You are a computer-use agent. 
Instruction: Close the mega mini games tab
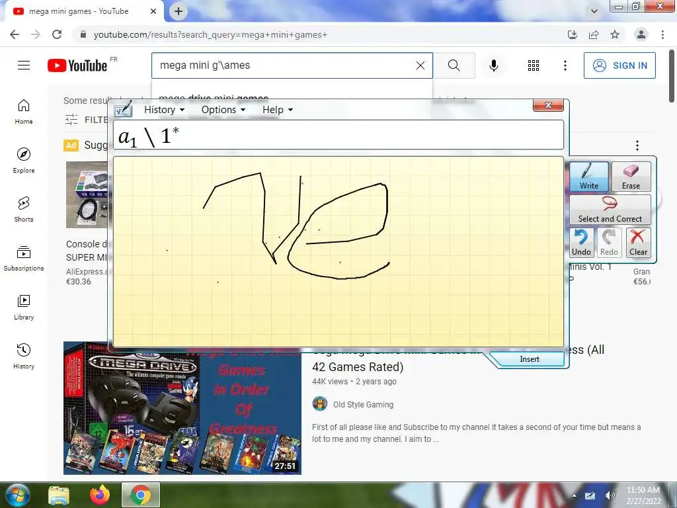(x=153, y=11)
